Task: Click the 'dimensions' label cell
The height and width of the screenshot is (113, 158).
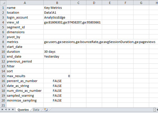Action: [x=25, y=32]
